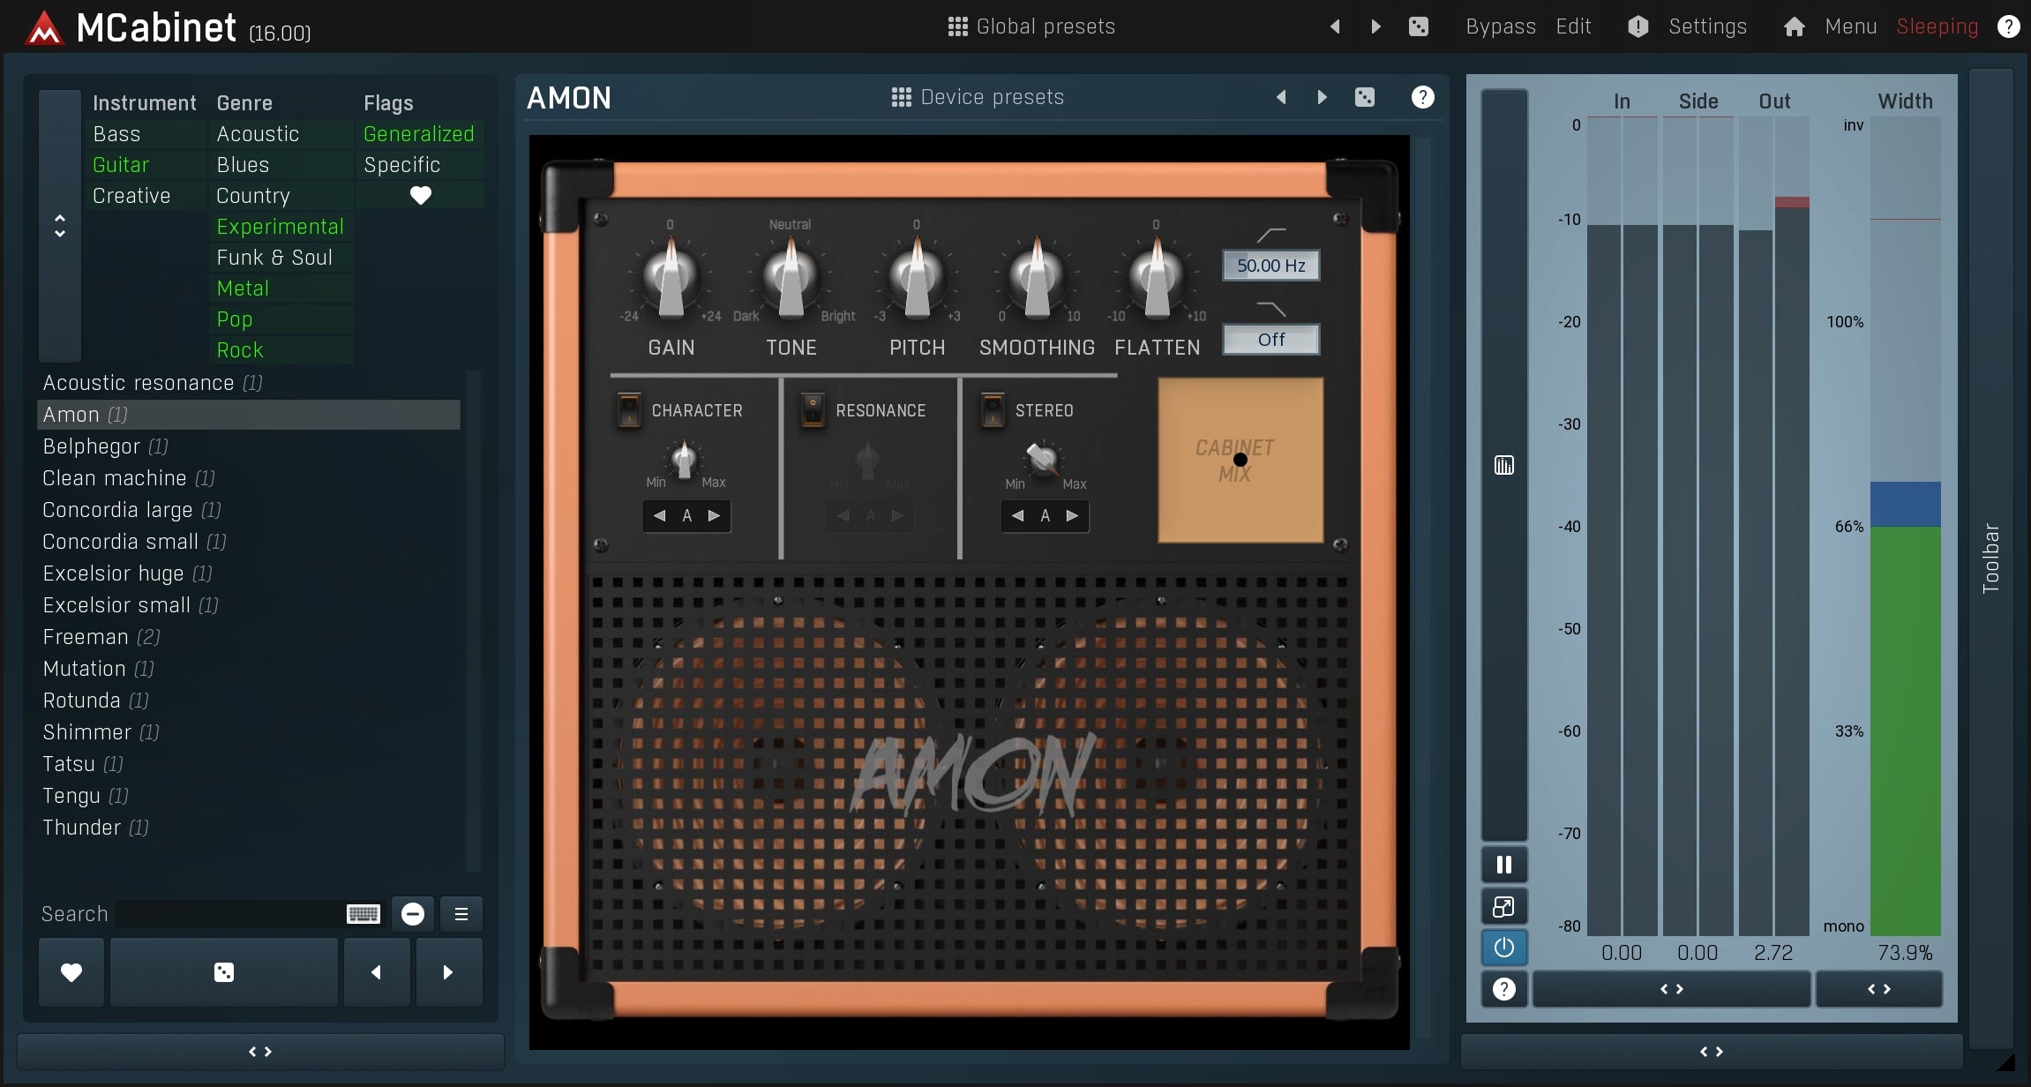Click the random Global preset dice icon
2031x1087 pixels.
(x=1420, y=26)
